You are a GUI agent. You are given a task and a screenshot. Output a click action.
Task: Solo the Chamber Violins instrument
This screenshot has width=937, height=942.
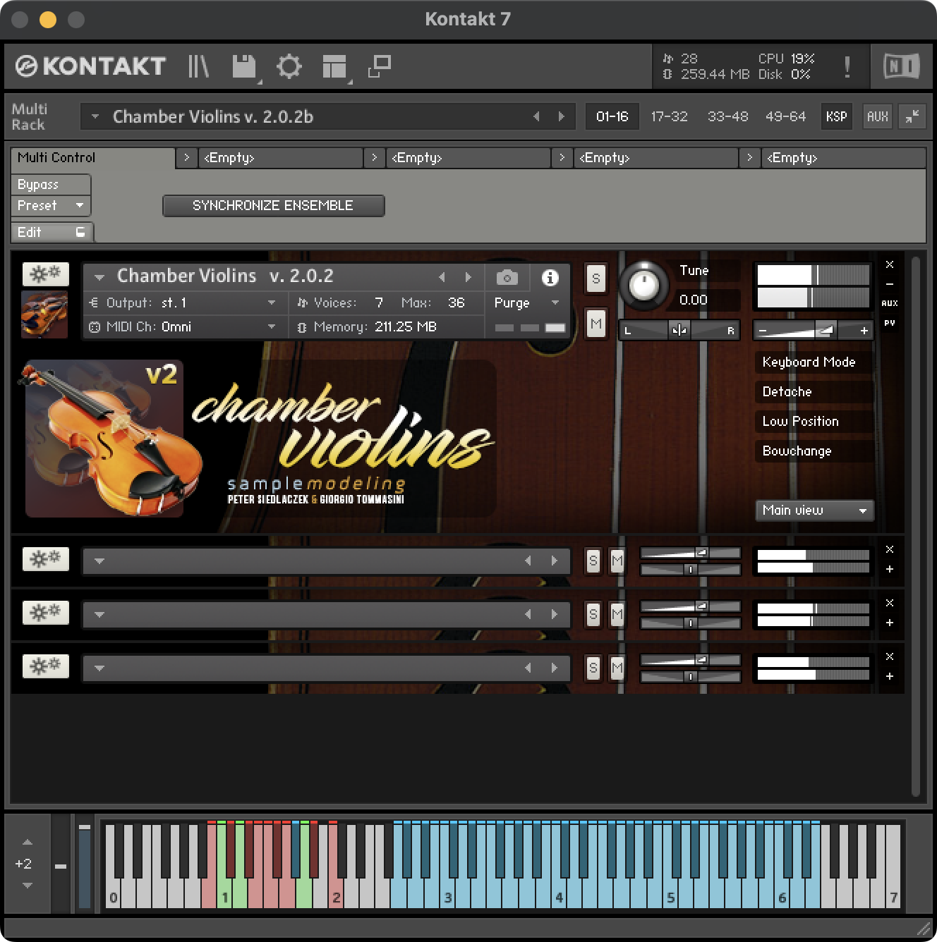click(596, 279)
